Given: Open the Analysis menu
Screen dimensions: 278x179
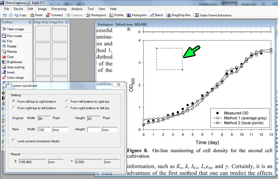Looking at the screenshot, I should click(77, 9).
